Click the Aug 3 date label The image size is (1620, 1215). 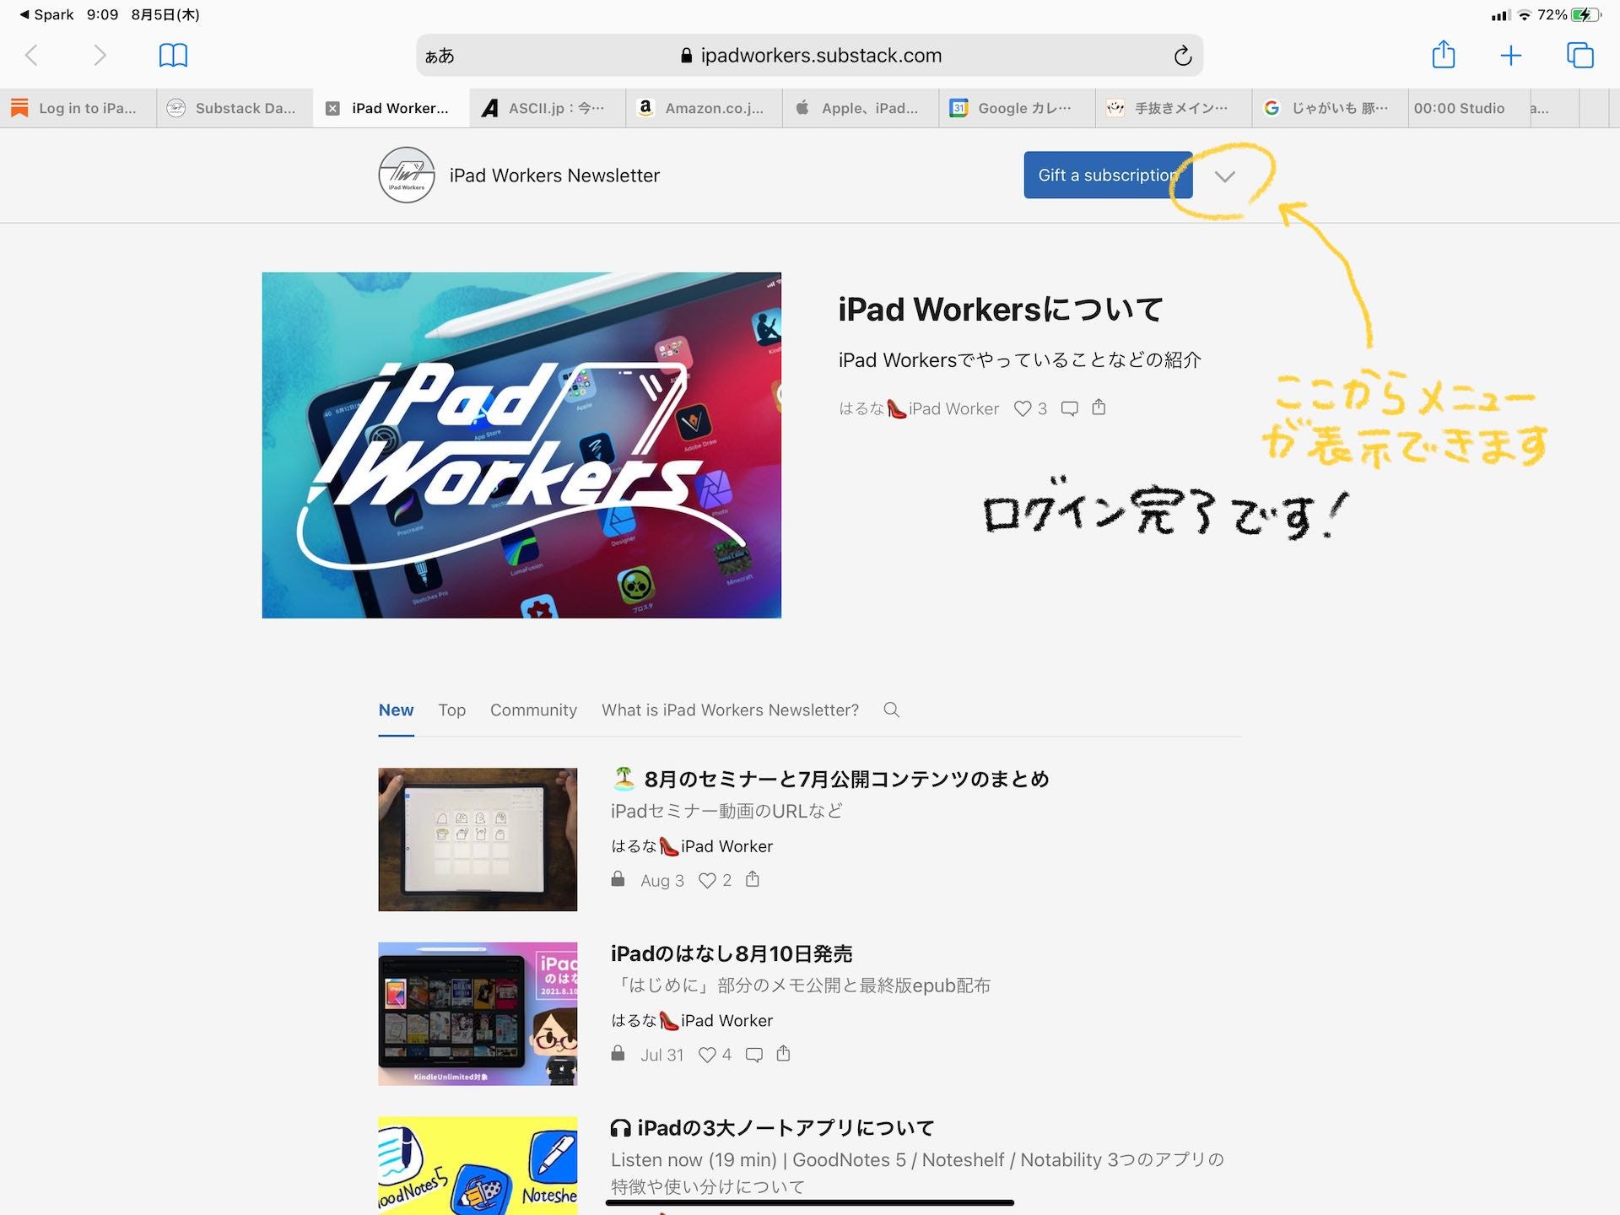click(x=662, y=880)
